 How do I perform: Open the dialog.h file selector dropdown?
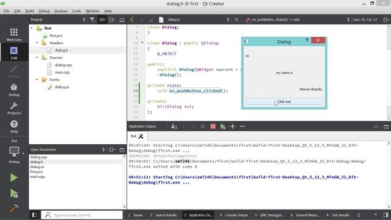pyautogui.click(x=228, y=20)
